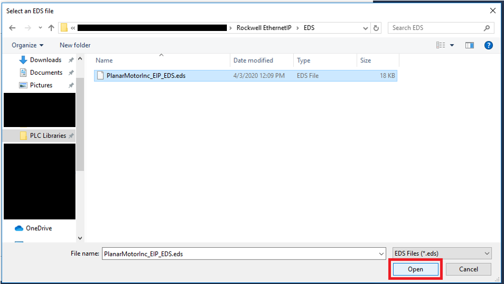Sort by the Date modified column

point(253,60)
